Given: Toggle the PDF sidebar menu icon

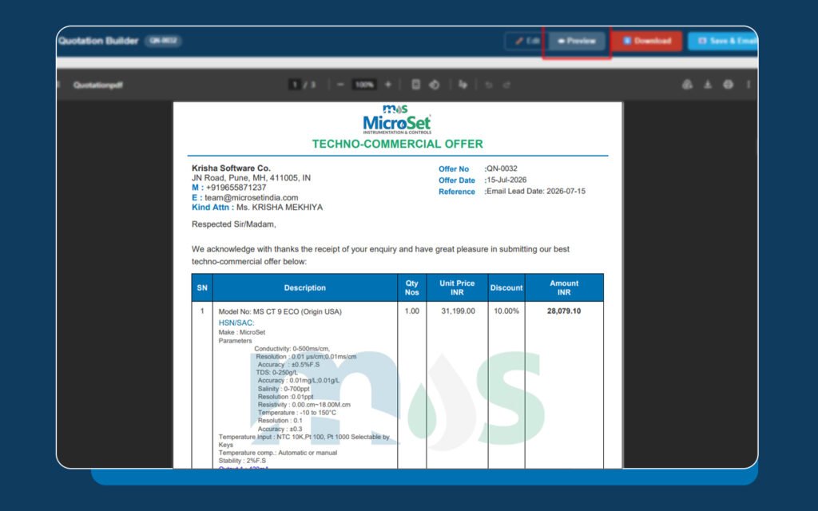Looking at the screenshot, I should pos(58,85).
